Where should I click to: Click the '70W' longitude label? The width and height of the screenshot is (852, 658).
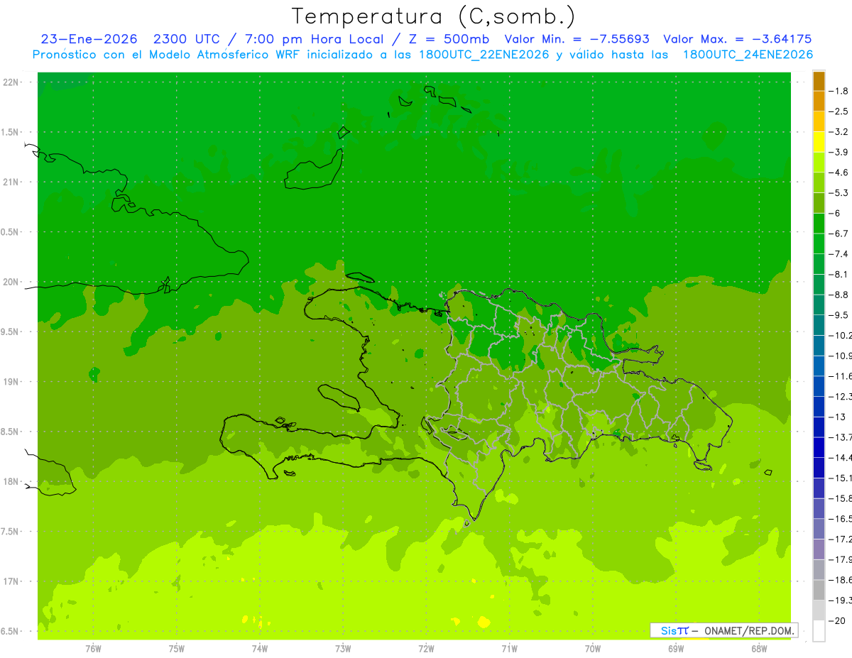(592, 649)
